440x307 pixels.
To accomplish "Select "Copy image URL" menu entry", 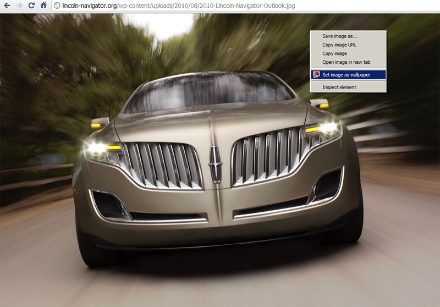I will click(x=339, y=45).
